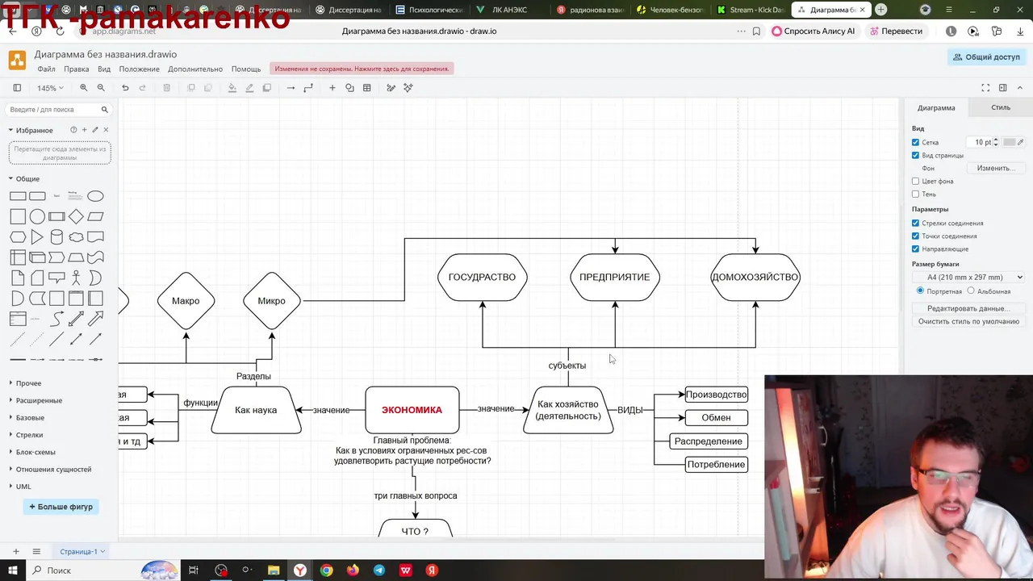1033x581 pixels.
Task: Click the grid size 10 pt field
Action: click(x=982, y=142)
